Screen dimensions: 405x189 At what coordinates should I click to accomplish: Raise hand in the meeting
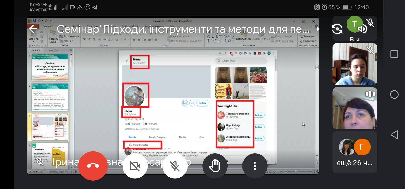[215, 166]
